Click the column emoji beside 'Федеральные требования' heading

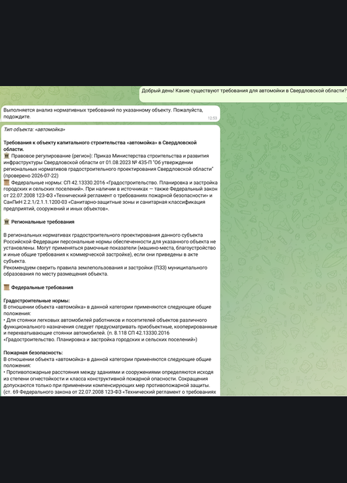(6, 287)
